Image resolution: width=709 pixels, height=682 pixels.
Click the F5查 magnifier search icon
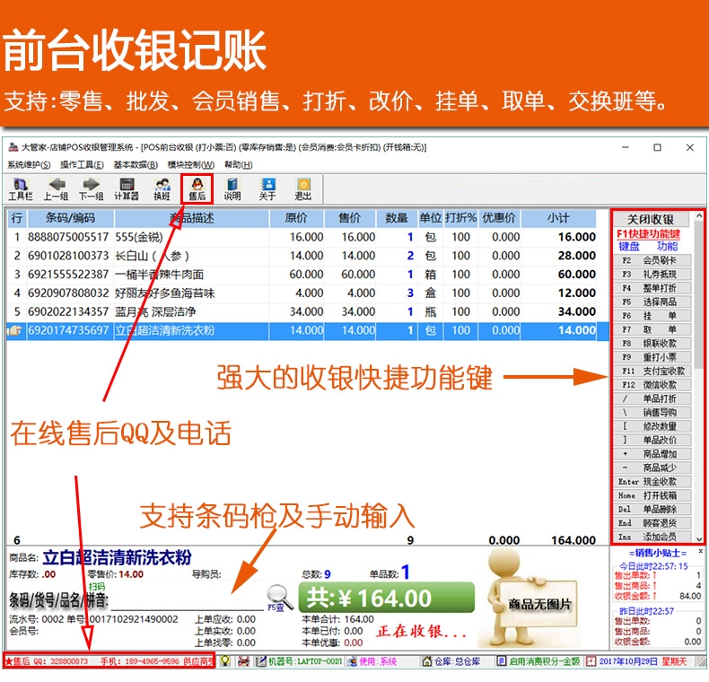coord(278,599)
